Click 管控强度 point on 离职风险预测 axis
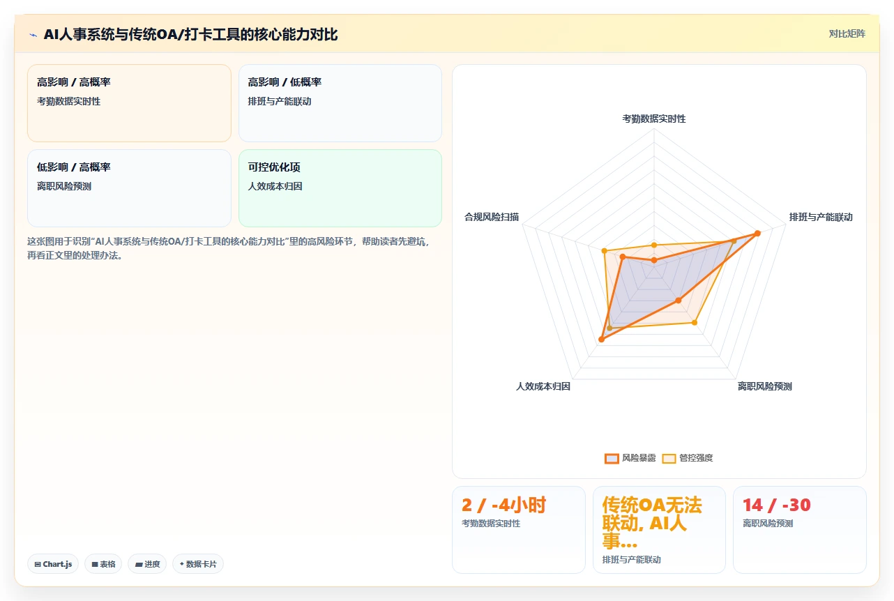894x601 pixels. coord(695,322)
